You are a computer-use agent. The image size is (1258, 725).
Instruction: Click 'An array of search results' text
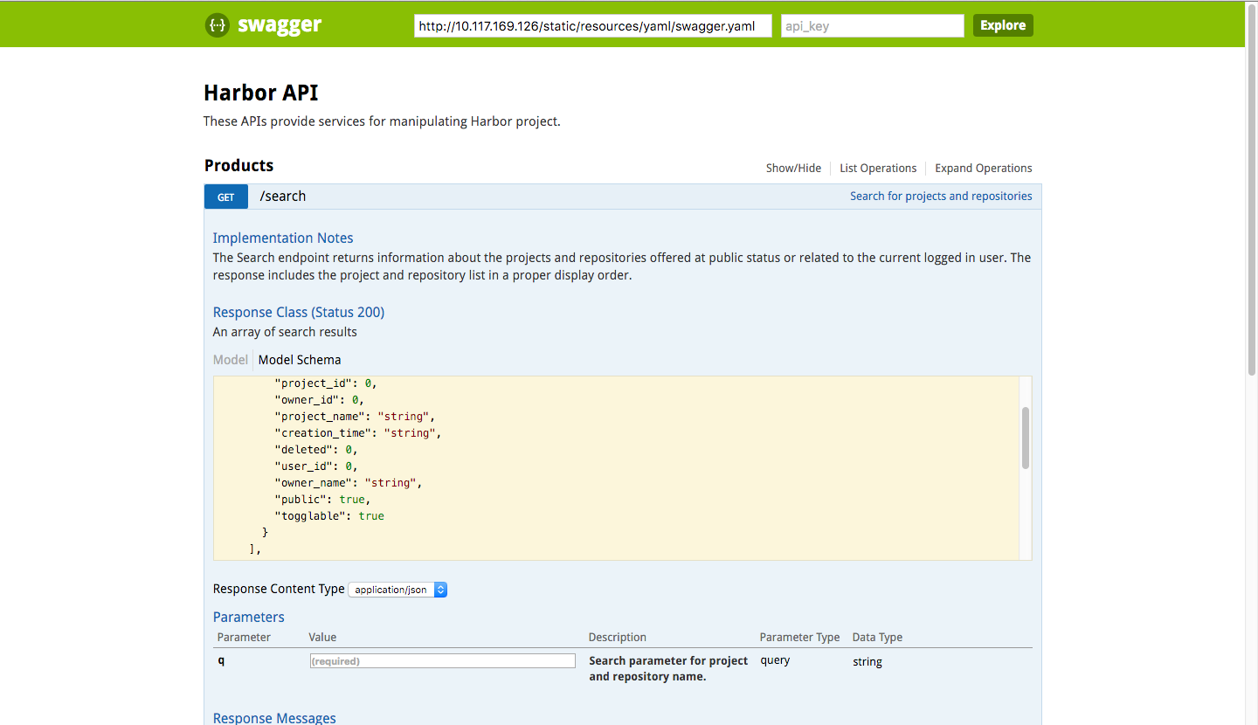(x=285, y=332)
